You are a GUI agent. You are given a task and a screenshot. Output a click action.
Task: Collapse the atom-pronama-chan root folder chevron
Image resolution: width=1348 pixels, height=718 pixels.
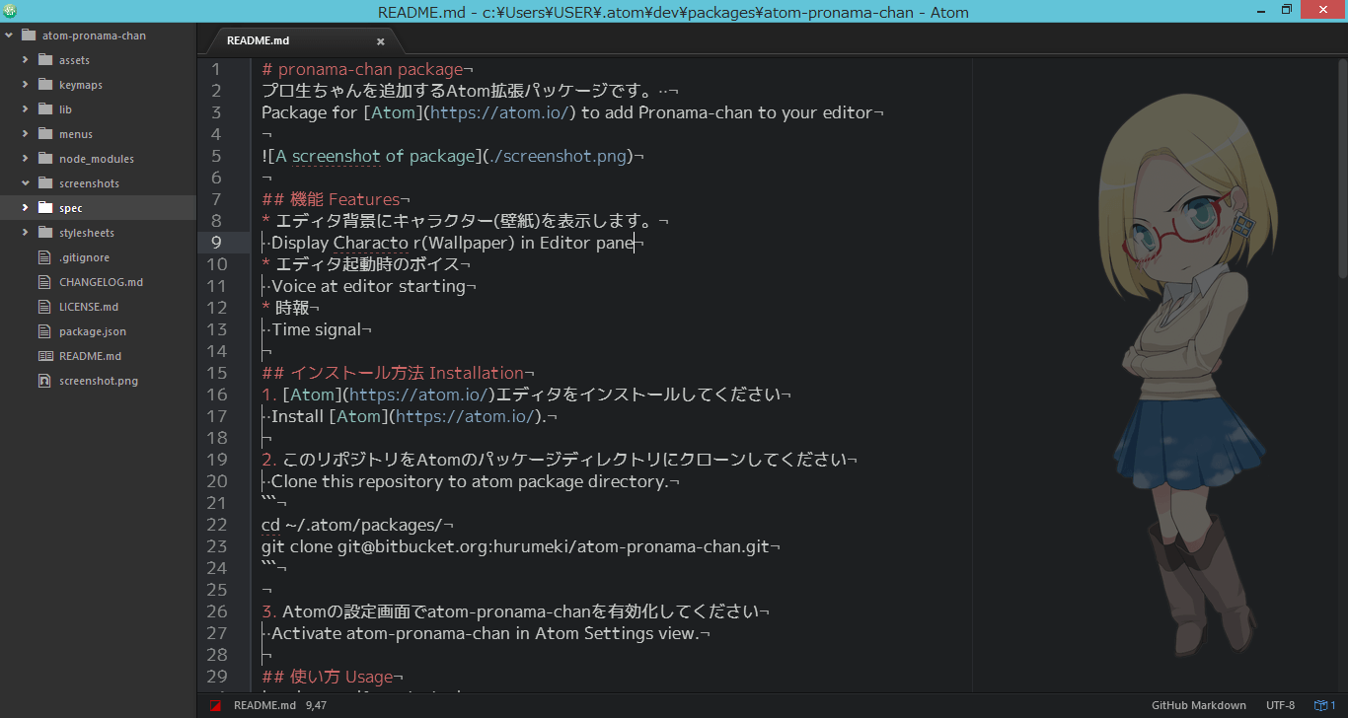(9, 36)
